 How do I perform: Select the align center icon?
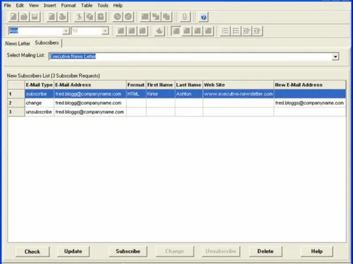[x=187, y=31]
